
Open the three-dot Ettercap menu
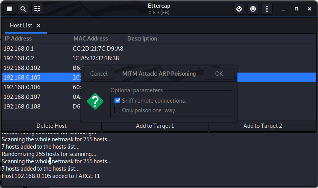[267, 9]
